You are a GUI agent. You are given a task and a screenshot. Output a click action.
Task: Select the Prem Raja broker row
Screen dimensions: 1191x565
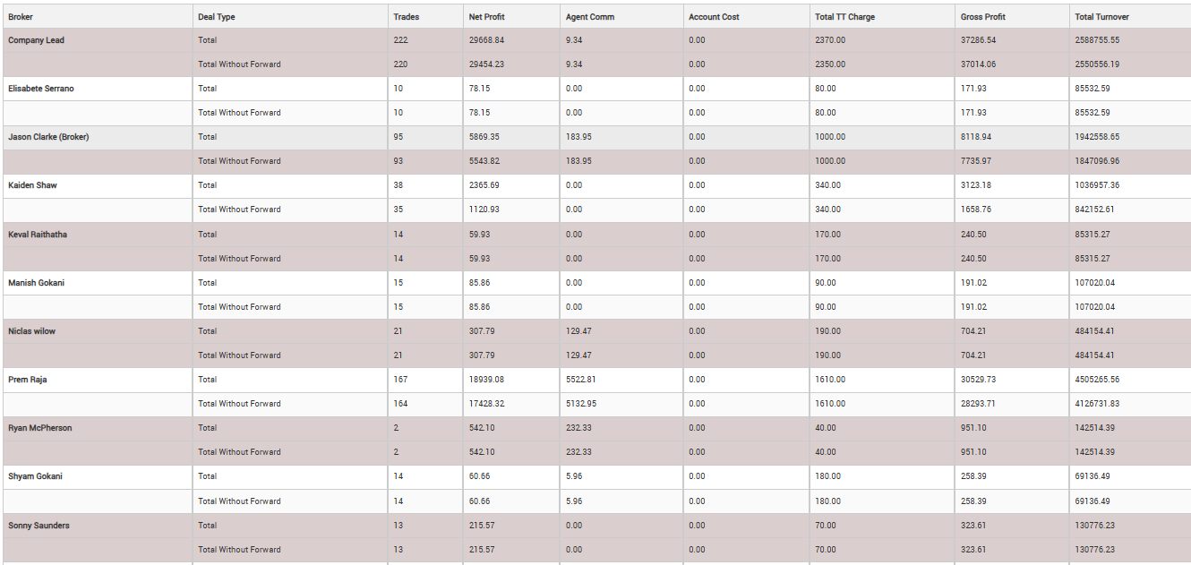(x=28, y=380)
